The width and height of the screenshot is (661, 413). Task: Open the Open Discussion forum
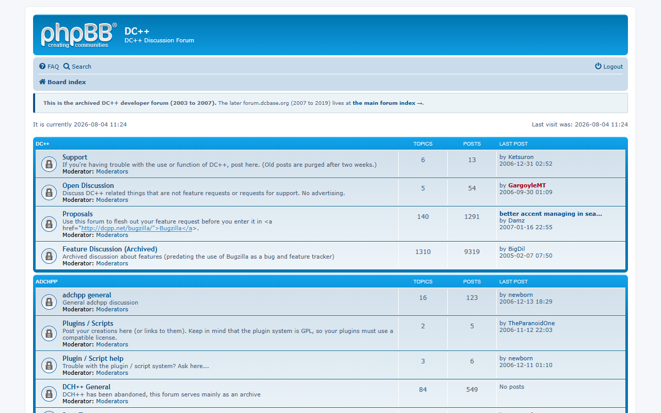(88, 186)
